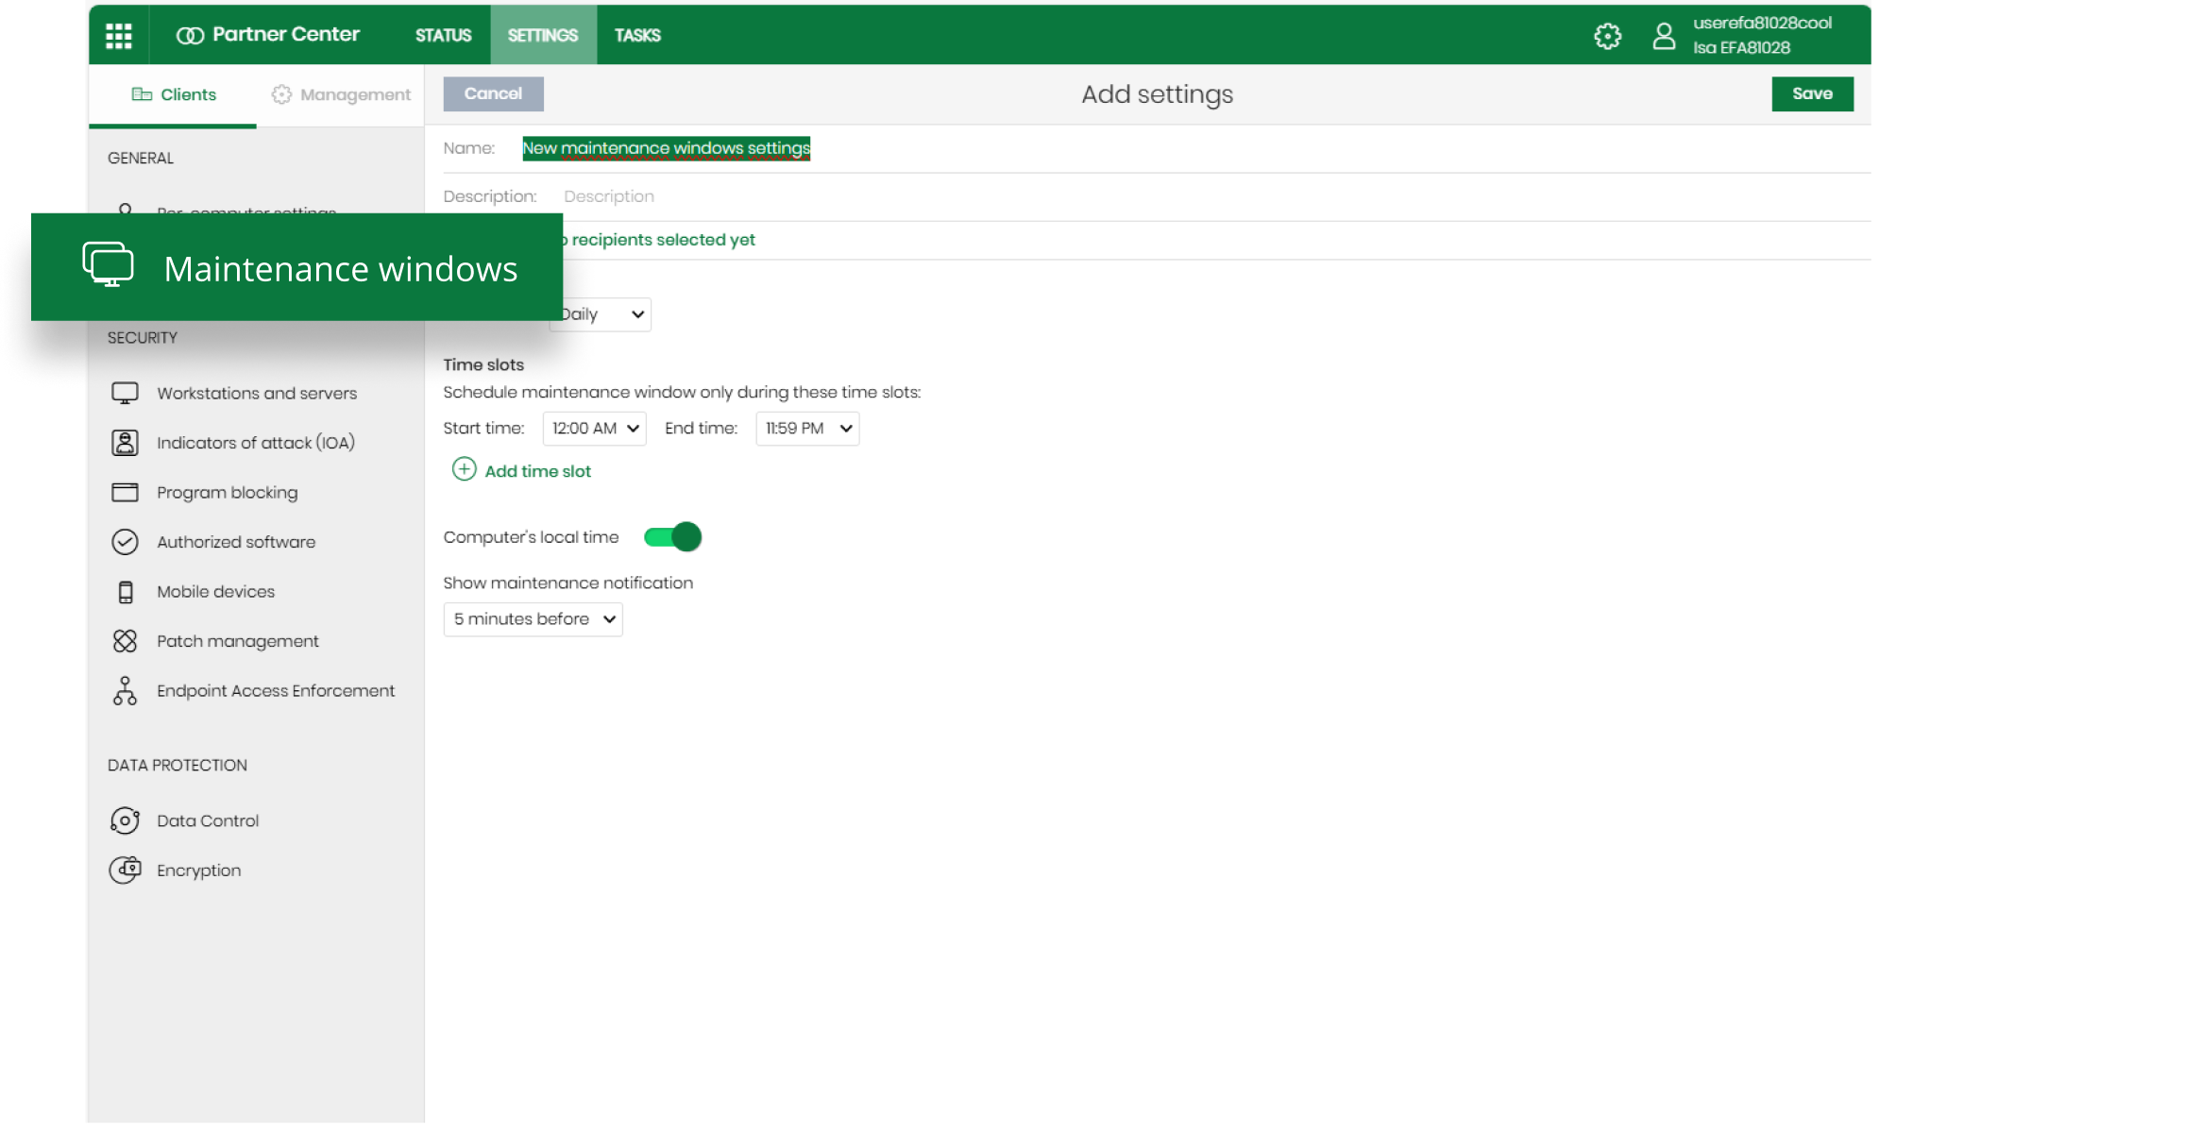Switch to the STATUS tab
Image resolution: width=2201 pixels, height=1133 pixels.
tap(443, 35)
